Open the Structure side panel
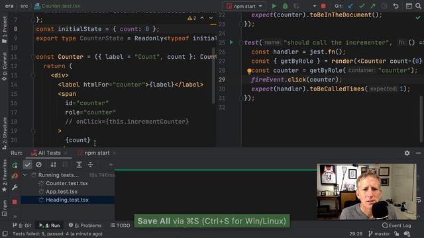Screen dimensions: 424x238 [5, 134]
